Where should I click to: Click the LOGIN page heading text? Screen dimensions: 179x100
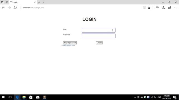(x=89, y=19)
